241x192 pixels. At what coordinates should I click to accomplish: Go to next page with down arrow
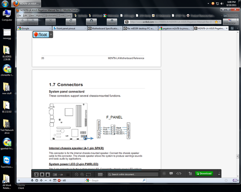click(x=48, y=174)
